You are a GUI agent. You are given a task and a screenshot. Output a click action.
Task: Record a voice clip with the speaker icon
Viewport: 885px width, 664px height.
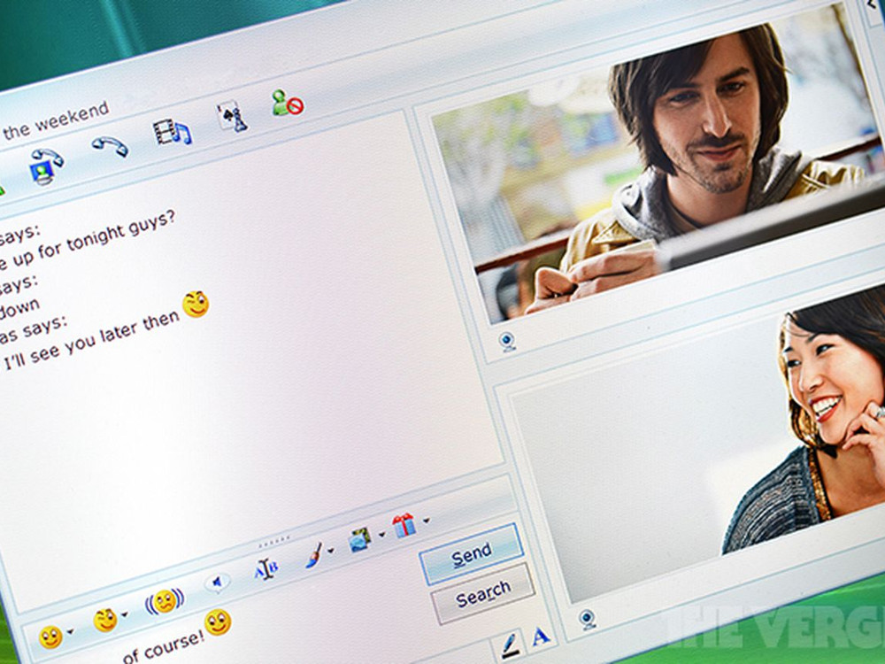(216, 582)
